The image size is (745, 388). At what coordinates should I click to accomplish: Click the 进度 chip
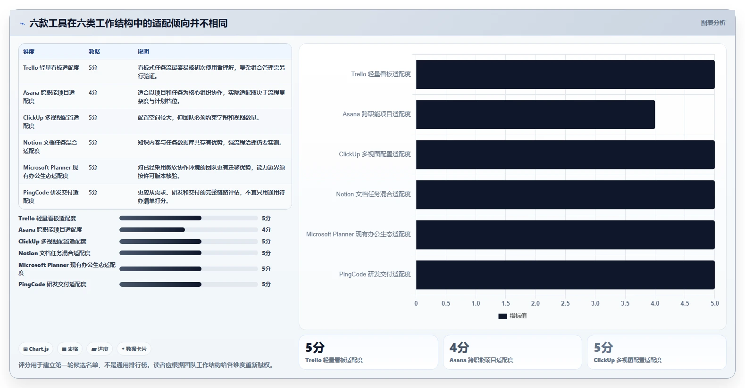[100, 349]
